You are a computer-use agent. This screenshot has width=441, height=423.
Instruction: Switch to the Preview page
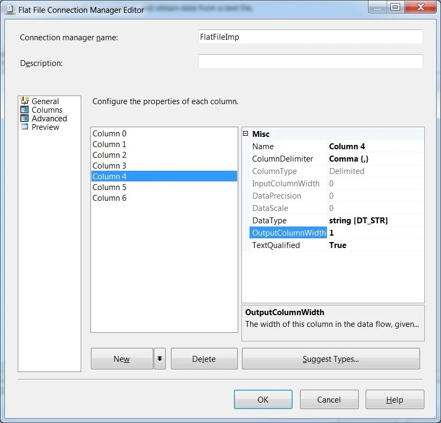(x=46, y=127)
